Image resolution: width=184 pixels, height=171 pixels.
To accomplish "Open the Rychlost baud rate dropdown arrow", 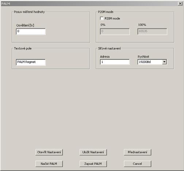I will [164, 62].
